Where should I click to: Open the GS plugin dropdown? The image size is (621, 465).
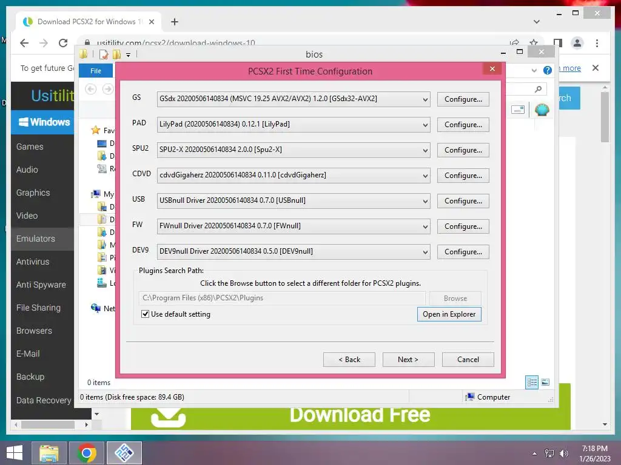pyautogui.click(x=293, y=99)
